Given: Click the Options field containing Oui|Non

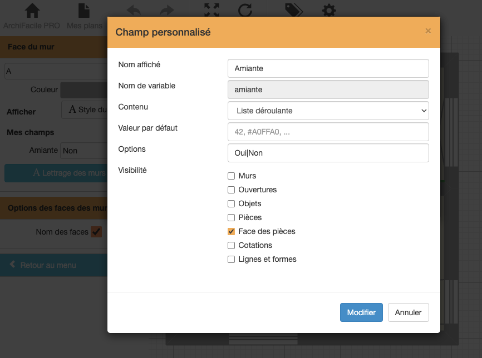Looking at the screenshot, I should (x=328, y=153).
